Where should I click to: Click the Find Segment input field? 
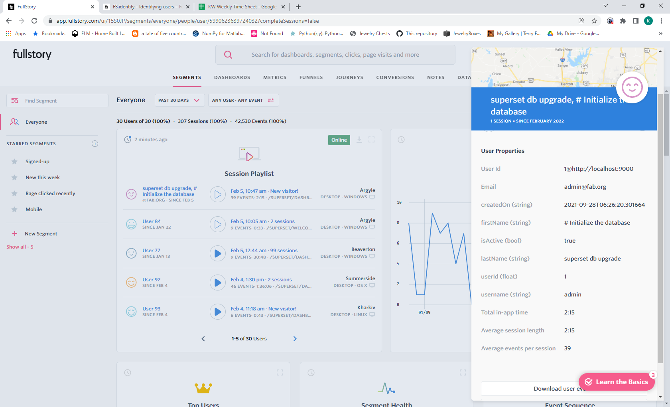click(x=57, y=101)
